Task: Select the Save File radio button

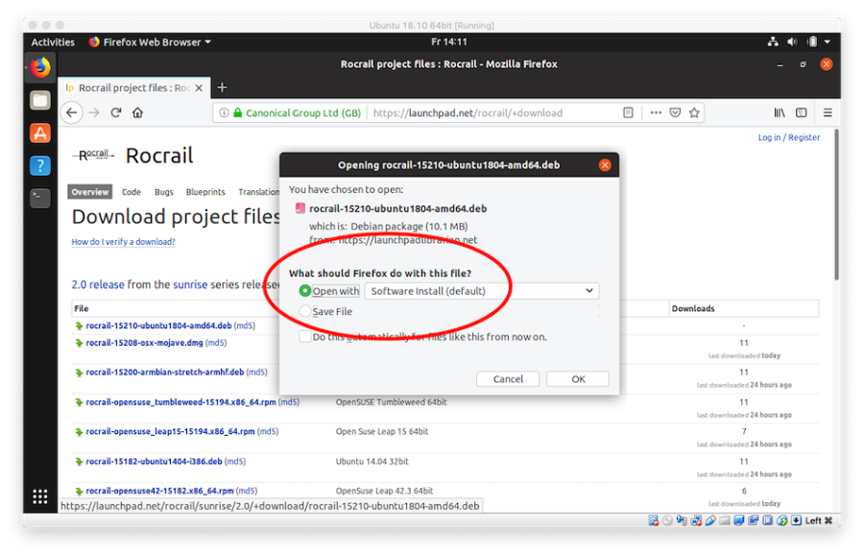Action: [303, 310]
